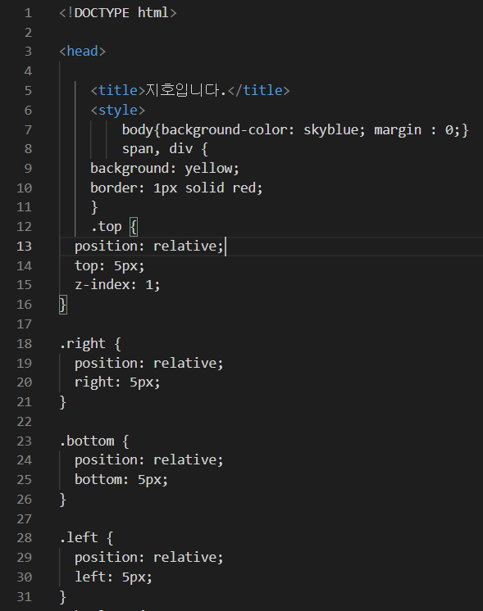This screenshot has height=611, width=483.
Task: Click line number 18 in the gutter
Action: click(24, 344)
